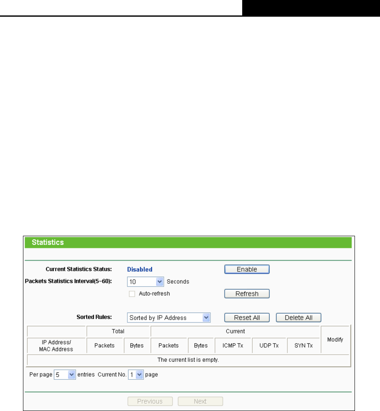The image size is (380, 411).
Task: Click the Total group header
Action: [x=118, y=331]
